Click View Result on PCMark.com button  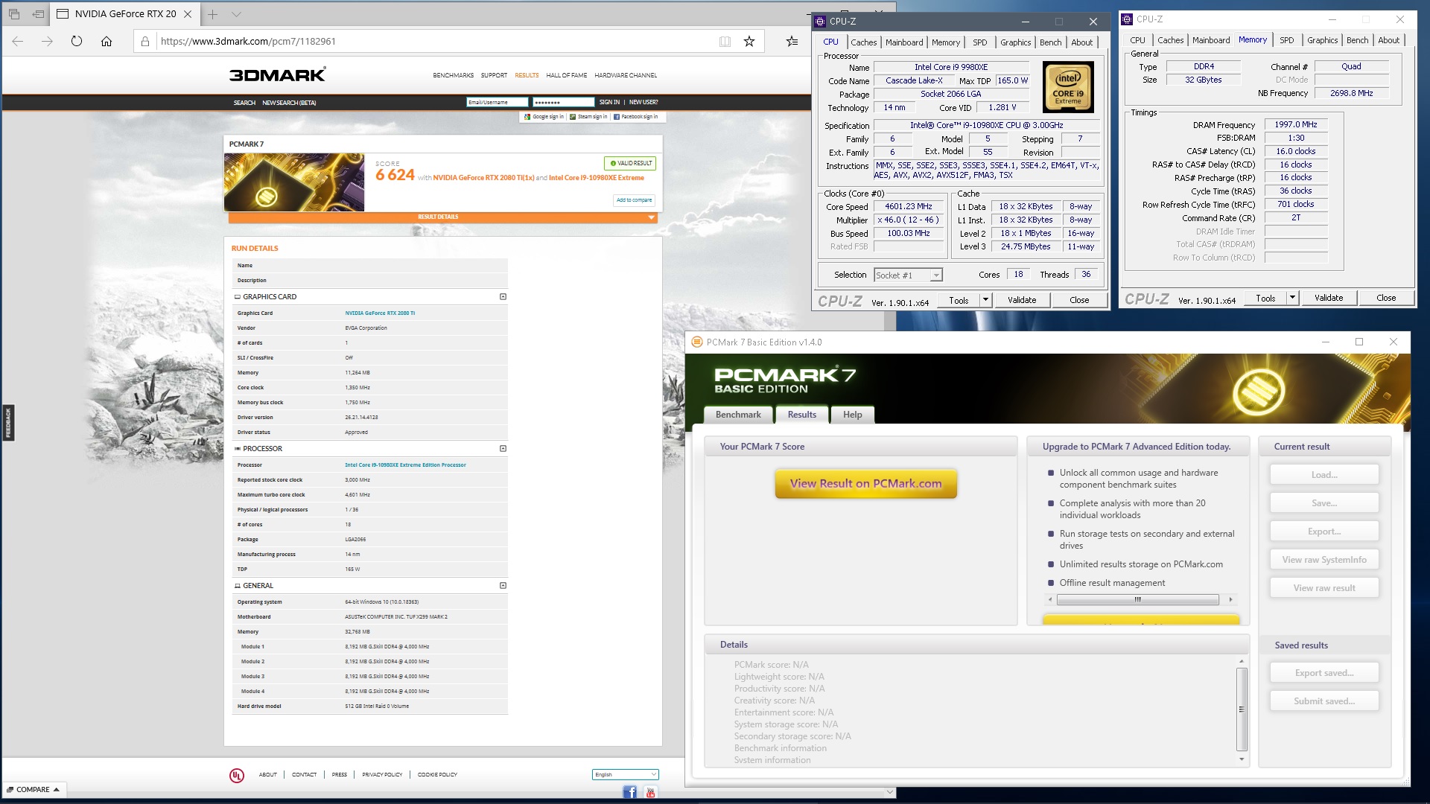pos(865,484)
